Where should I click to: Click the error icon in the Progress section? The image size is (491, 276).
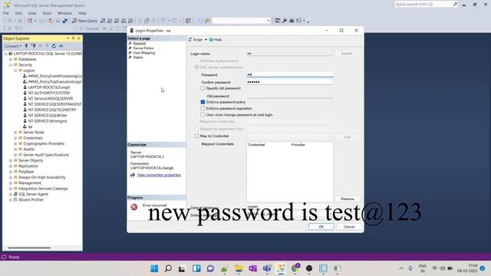(x=134, y=207)
